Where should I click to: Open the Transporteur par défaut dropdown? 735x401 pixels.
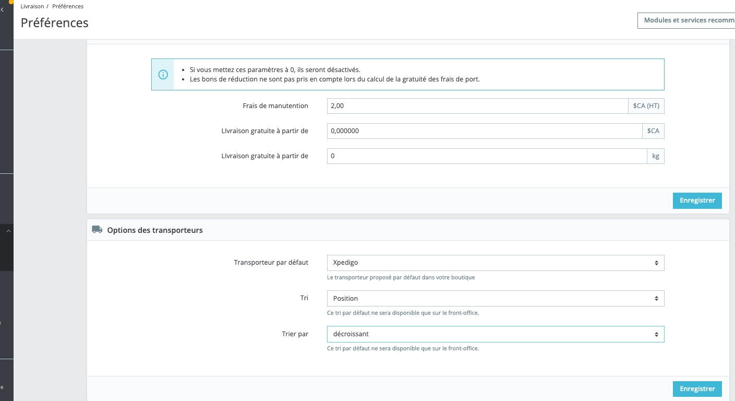(496, 263)
